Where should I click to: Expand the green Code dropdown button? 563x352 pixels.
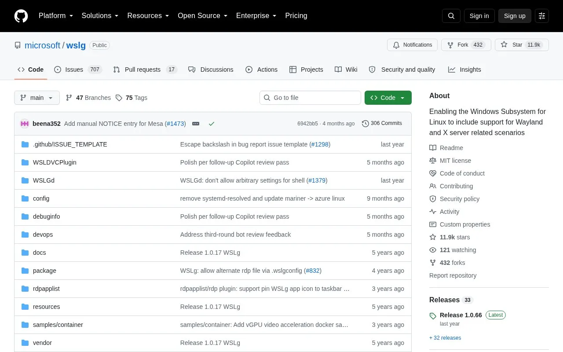(x=388, y=98)
